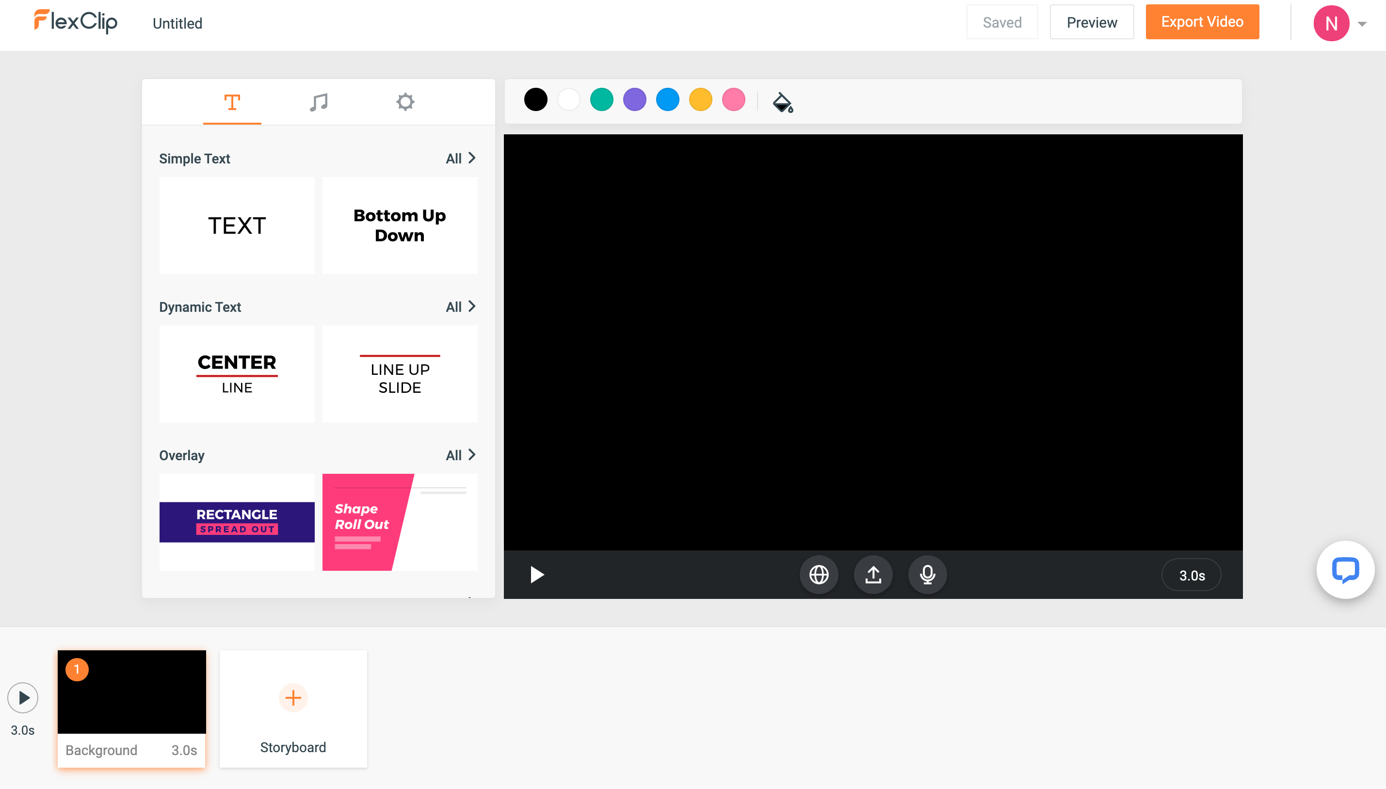
Task: Go to FlexClip home via logo
Action: pos(76,22)
